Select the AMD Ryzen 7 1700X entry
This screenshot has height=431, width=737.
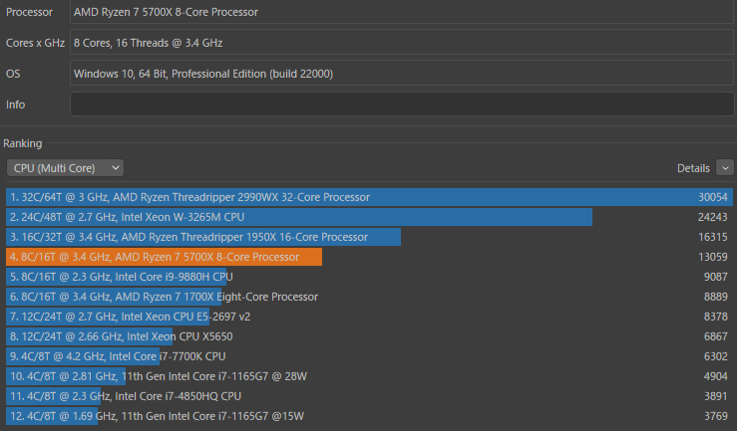coord(163,297)
